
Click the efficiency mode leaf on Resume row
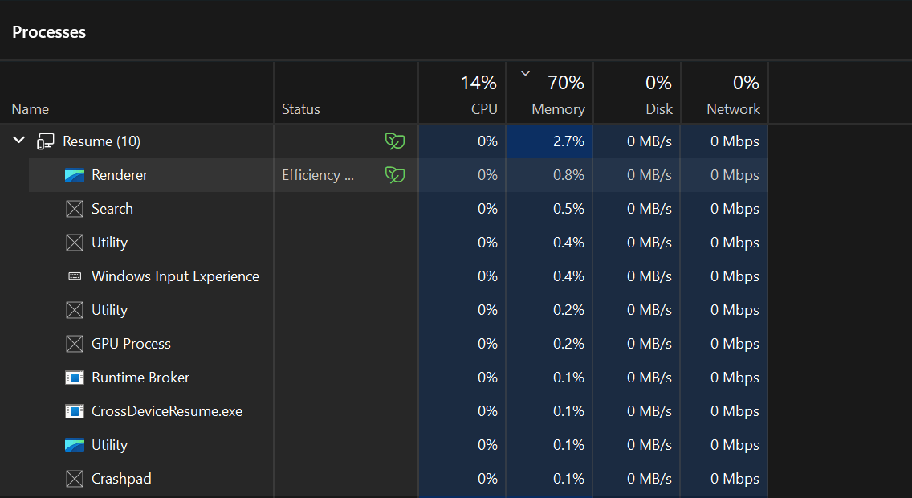tap(395, 141)
